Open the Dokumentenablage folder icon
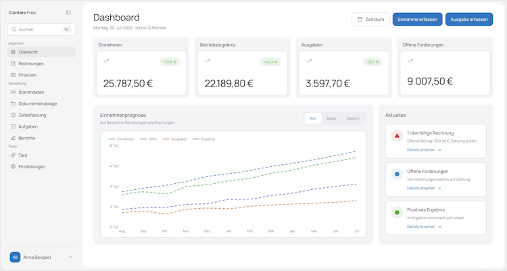This screenshot has width=507, height=271. pos(13,103)
